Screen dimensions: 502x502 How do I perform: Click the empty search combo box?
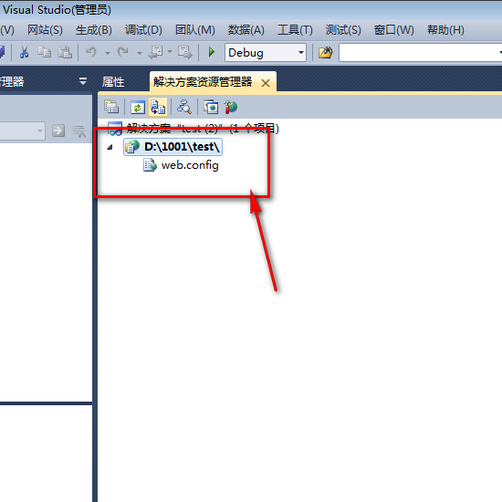[x=421, y=53]
